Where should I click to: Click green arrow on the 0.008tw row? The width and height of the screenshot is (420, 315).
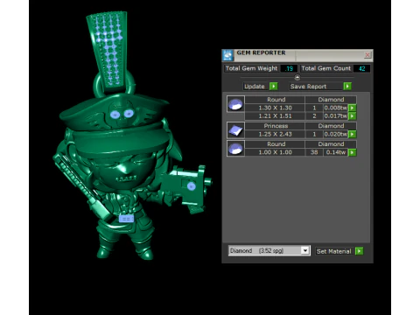353,108
